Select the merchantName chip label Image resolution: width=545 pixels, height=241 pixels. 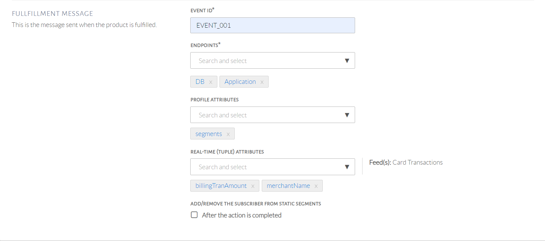(288, 186)
